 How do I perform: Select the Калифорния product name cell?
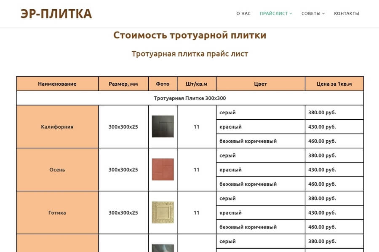point(57,127)
